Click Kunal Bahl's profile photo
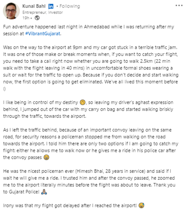The height and width of the screenshot is (211, 187). [x=12, y=12]
